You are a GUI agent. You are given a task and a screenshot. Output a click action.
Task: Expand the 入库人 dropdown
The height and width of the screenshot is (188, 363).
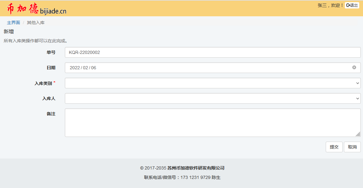point(212,98)
